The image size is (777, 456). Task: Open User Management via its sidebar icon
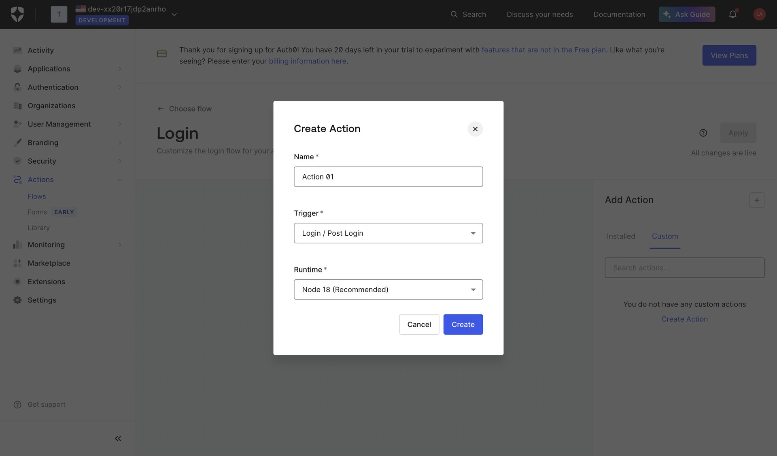[x=17, y=124]
